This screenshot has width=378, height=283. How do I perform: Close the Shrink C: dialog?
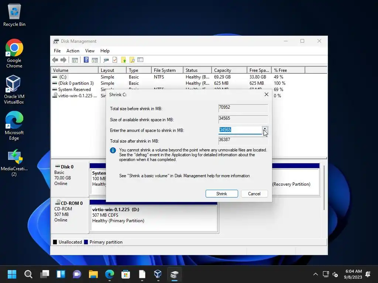pos(267,94)
